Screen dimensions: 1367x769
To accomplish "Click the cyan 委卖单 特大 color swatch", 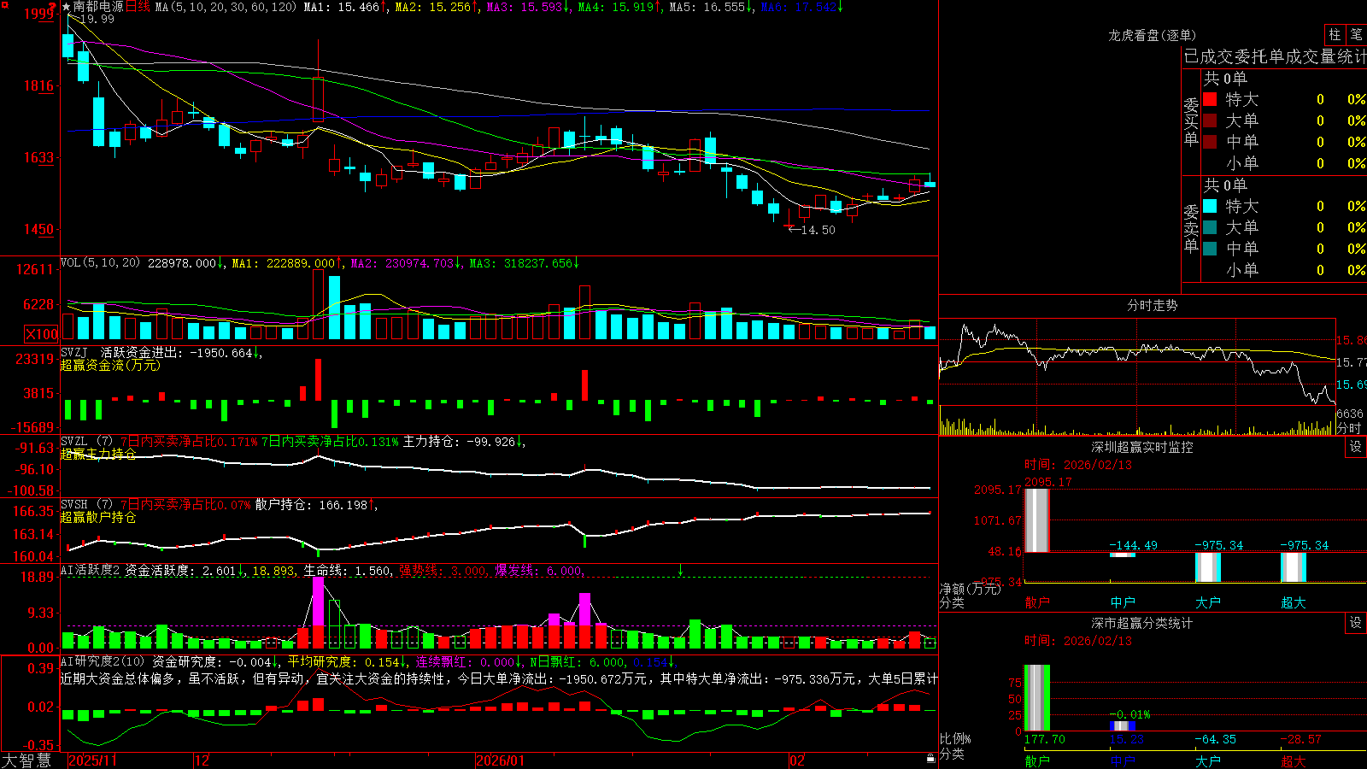I will point(1210,206).
